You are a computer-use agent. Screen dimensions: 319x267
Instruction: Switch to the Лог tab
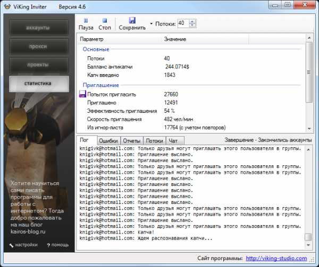click(x=87, y=140)
